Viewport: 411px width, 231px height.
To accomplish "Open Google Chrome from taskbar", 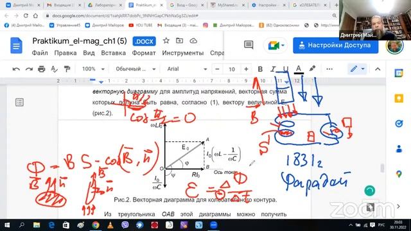I will pos(96,225).
